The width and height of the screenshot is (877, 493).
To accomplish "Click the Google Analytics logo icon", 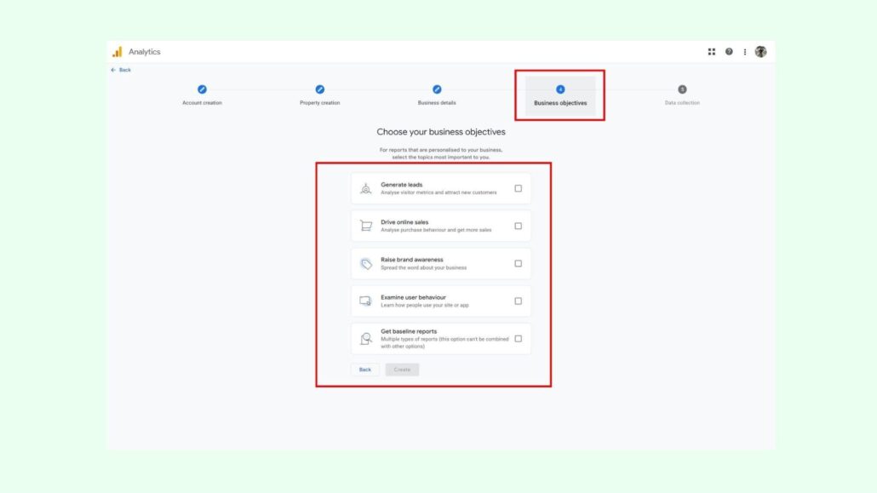I will click(x=118, y=52).
